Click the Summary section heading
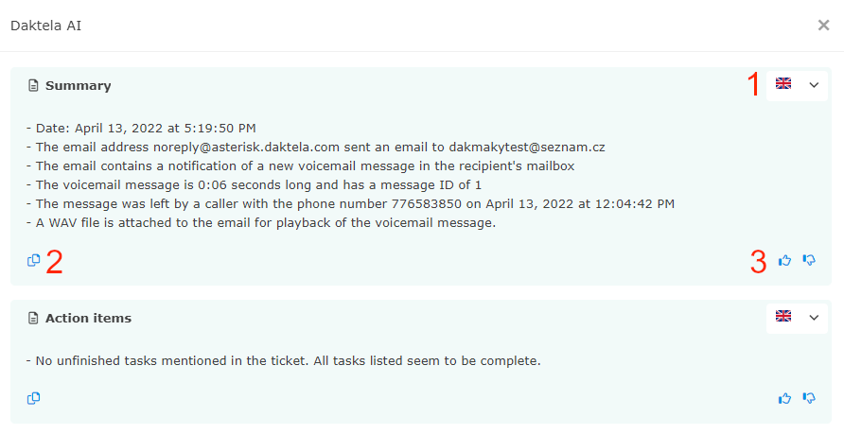Viewport: 844px width, 435px height. 78,86
